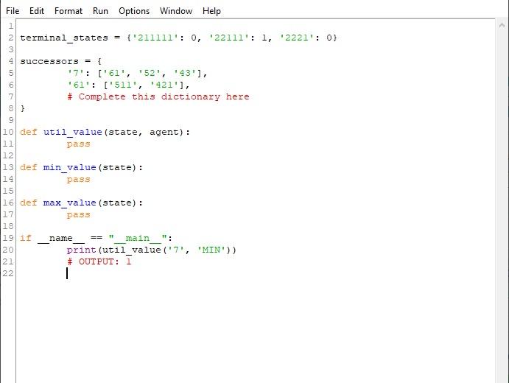This screenshot has width=509, height=383.
Task: Click the min_value function name
Action: click(70, 167)
